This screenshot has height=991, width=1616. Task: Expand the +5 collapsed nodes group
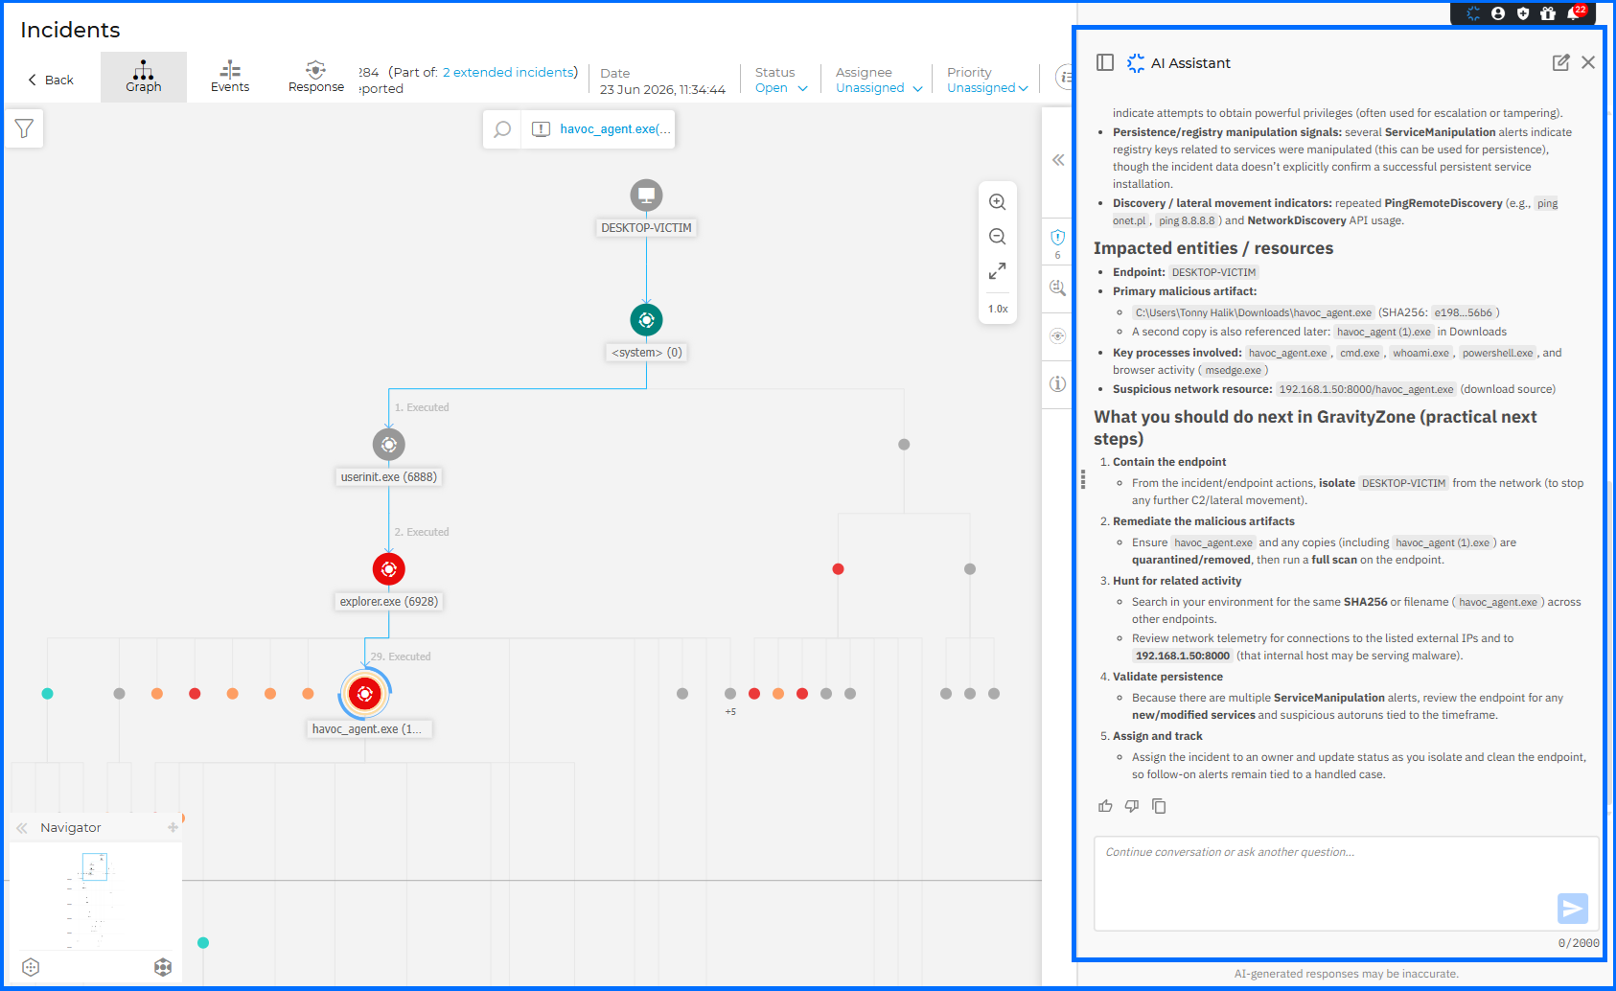tap(730, 711)
